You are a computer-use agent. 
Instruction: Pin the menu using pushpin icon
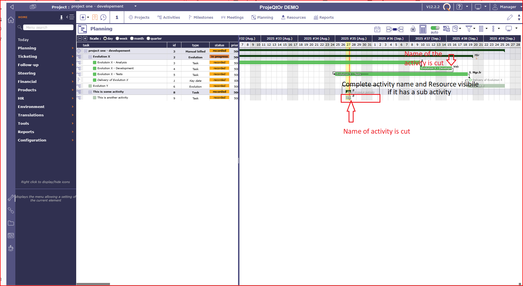(x=61, y=17)
